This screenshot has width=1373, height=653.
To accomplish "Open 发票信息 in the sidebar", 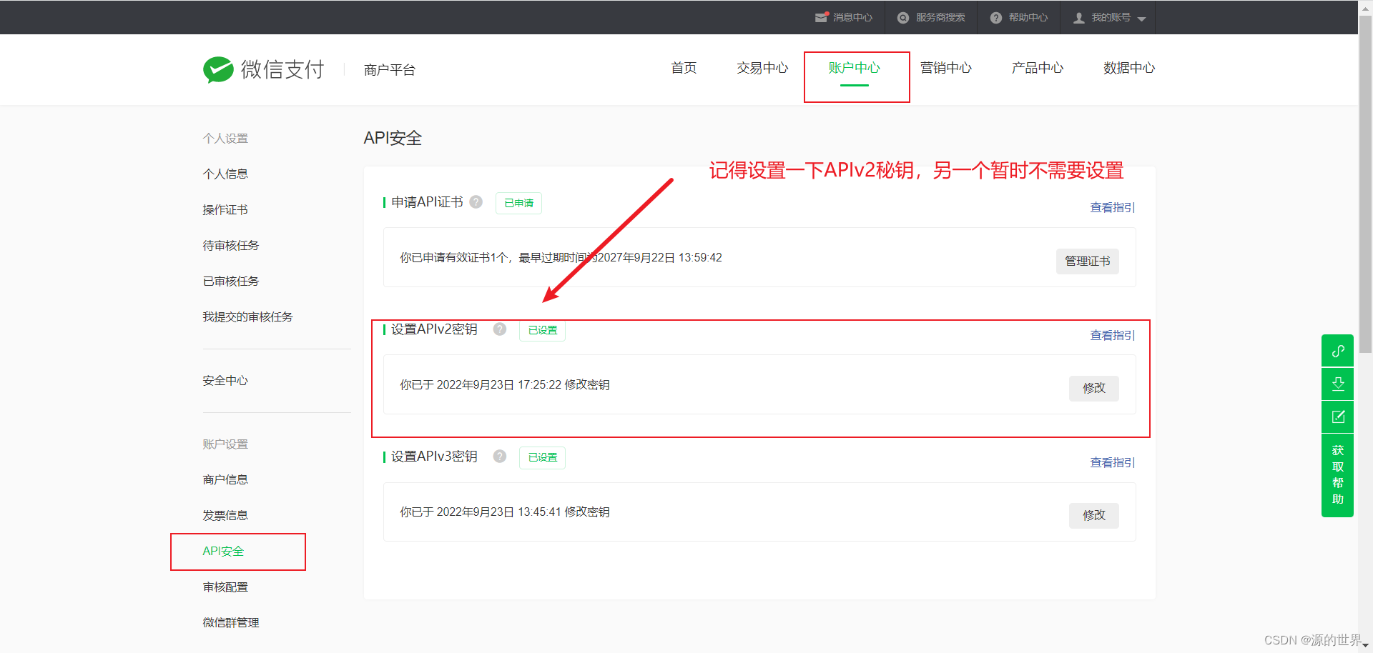I will [225, 515].
